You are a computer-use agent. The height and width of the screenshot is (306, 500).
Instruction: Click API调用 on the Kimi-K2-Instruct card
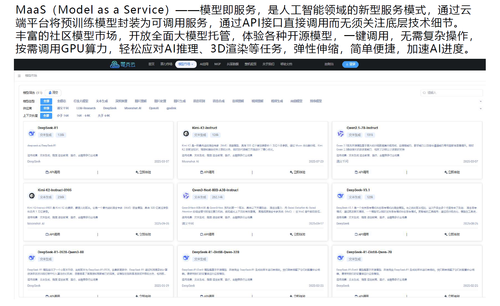tap(207, 172)
